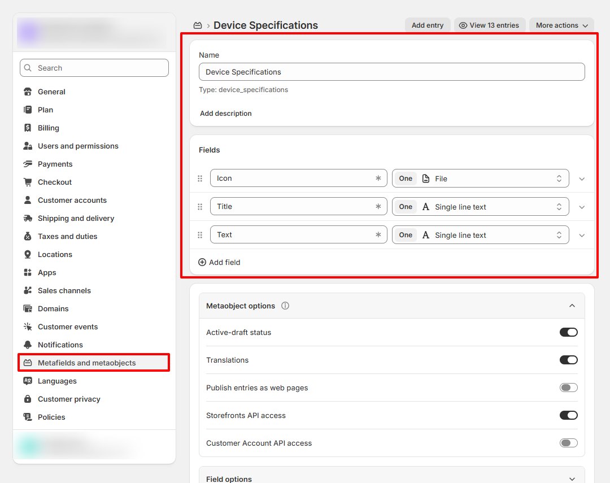Viewport: 610px width, 483px height.
Task: Click View 13 entries button
Action: pos(489,25)
